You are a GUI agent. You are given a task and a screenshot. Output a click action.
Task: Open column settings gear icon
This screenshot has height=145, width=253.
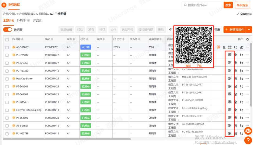coord(247,39)
